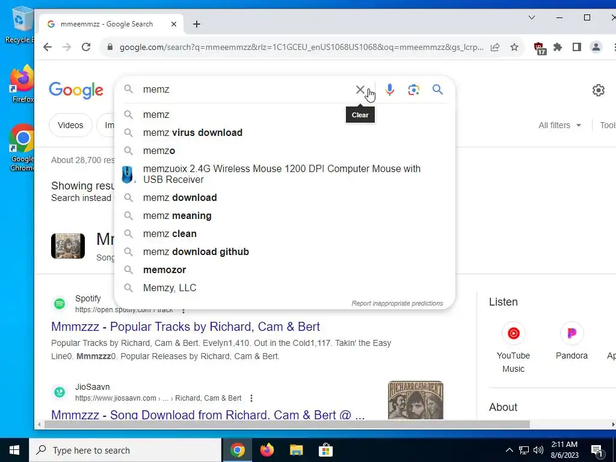Bookmark this tab with star icon
The height and width of the screenshot is (462, 616).
coord(514,47)
